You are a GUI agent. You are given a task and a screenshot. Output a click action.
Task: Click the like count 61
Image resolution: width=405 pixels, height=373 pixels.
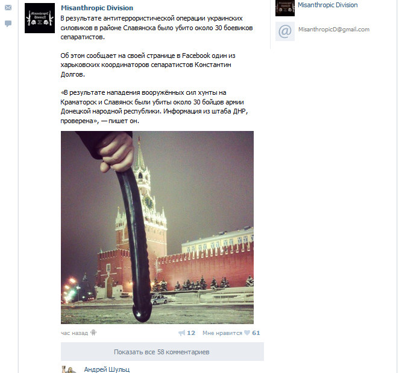(x=256, y=333)
